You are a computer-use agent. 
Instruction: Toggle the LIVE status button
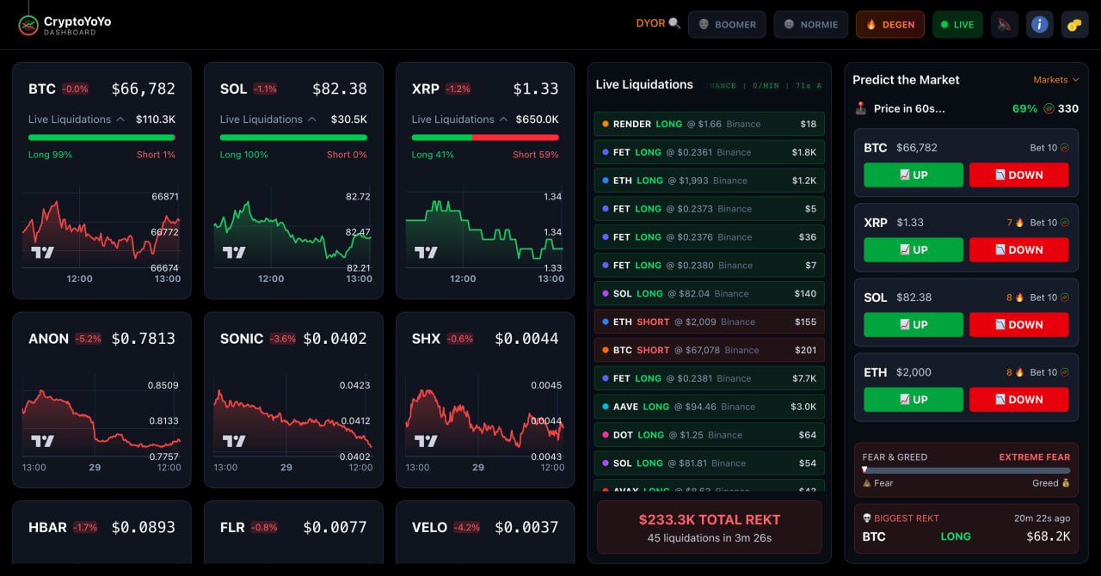(x=956, y=25)
